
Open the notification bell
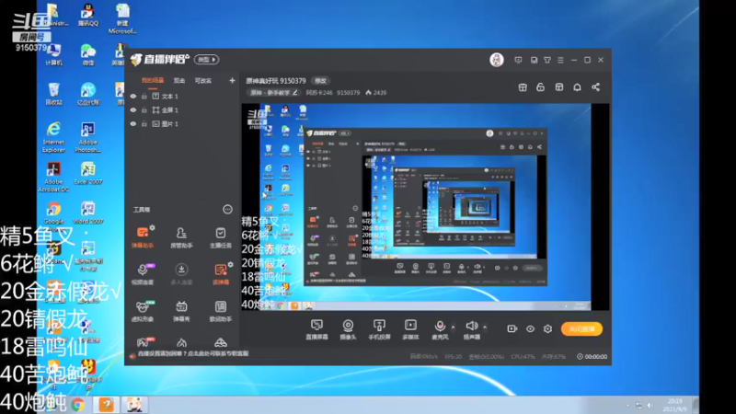pos(578,87)
